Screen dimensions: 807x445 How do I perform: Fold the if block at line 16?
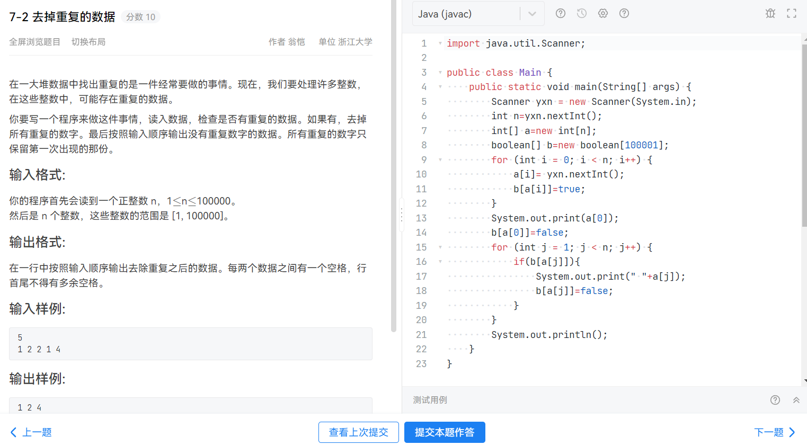pyautogui.click(x=440, y=262)
